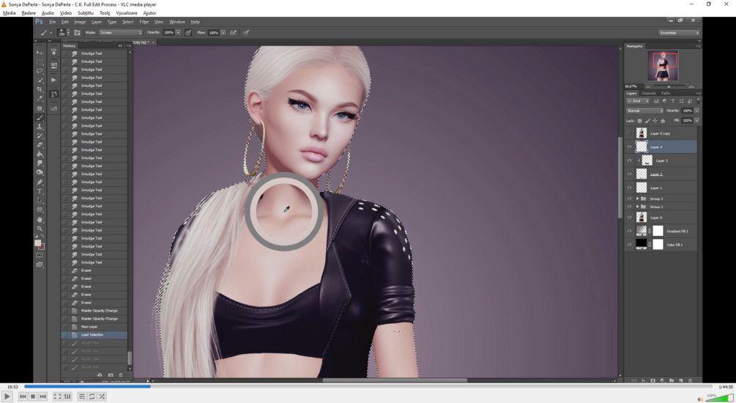Toggle Quick Mask mode icon

click(x=40, y=255)
